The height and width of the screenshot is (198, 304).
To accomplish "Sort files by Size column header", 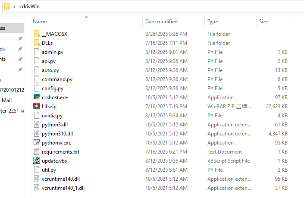I will pos(263,22).
